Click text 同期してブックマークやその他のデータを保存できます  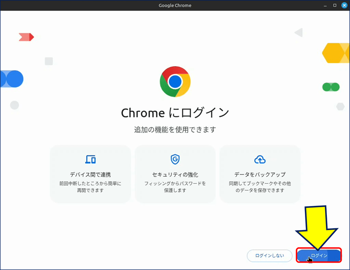click(260, 187)
